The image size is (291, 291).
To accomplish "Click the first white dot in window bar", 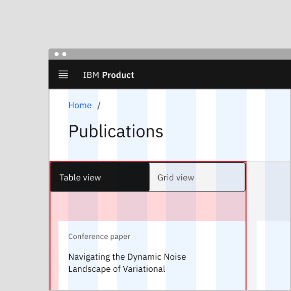I will [57, 54].
